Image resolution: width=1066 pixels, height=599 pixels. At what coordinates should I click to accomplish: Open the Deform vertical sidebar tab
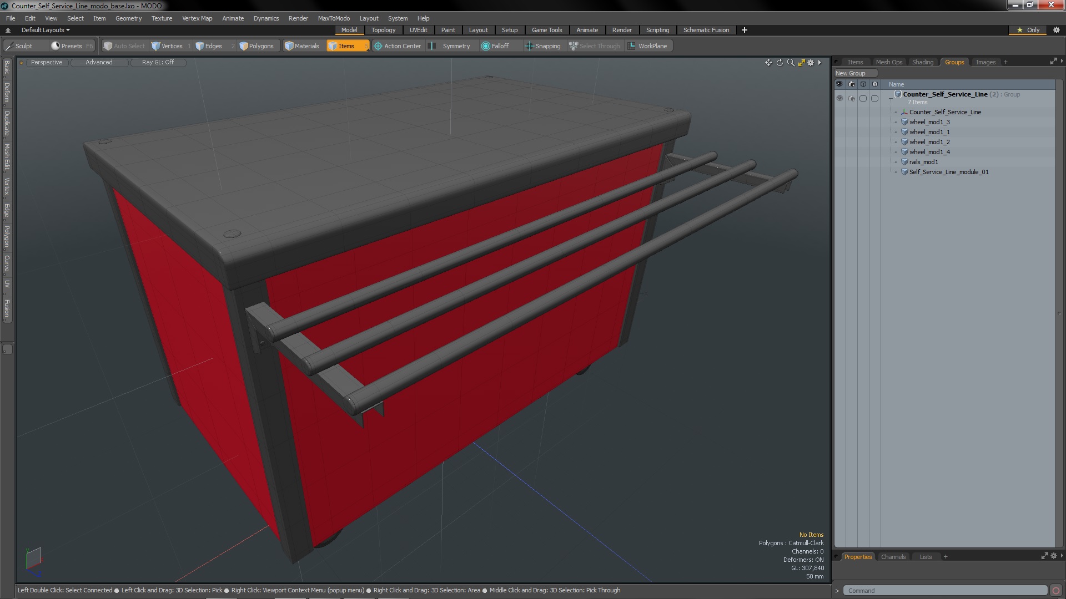(x=7, y=94)
